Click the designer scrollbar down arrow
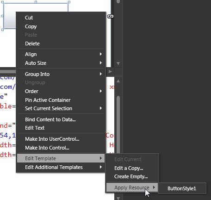Viewport: 211px width, 200px height. (118, 63)
